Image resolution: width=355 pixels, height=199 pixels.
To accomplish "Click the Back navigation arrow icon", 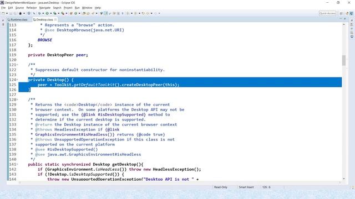I will tap(148, 13).
